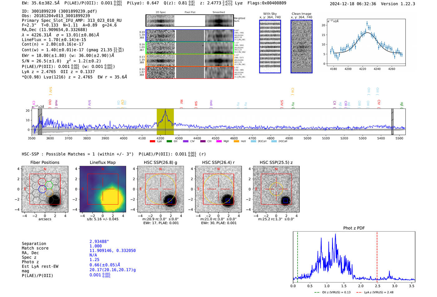
Task: Click the 'OII z (VIRUS) = 0.13' legend entry
Action: click(x=332, y=292)
